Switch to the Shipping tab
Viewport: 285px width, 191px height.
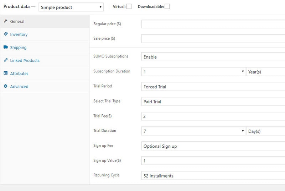[x=18, y=48]
